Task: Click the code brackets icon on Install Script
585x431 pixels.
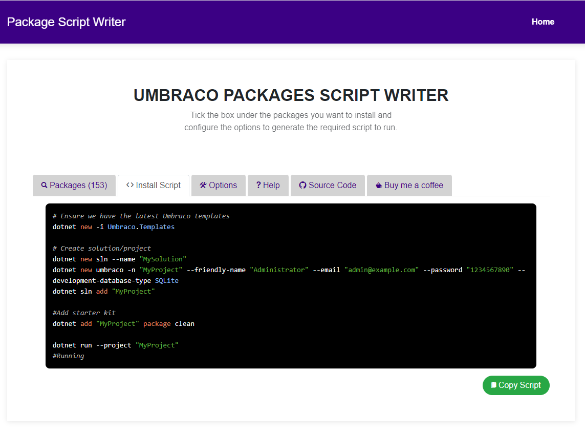Action: [x=130, y=186]
